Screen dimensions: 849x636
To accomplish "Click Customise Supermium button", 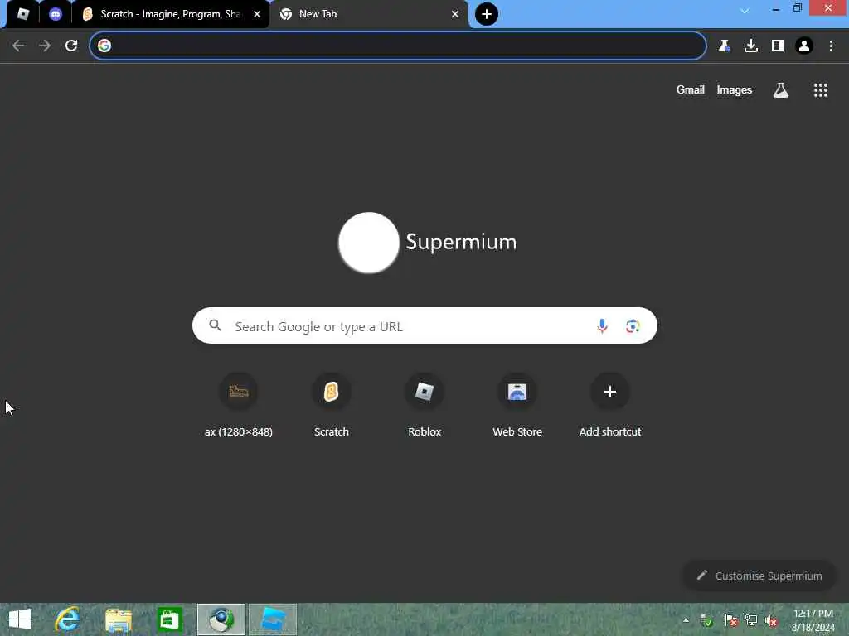I will pos(759,576).
